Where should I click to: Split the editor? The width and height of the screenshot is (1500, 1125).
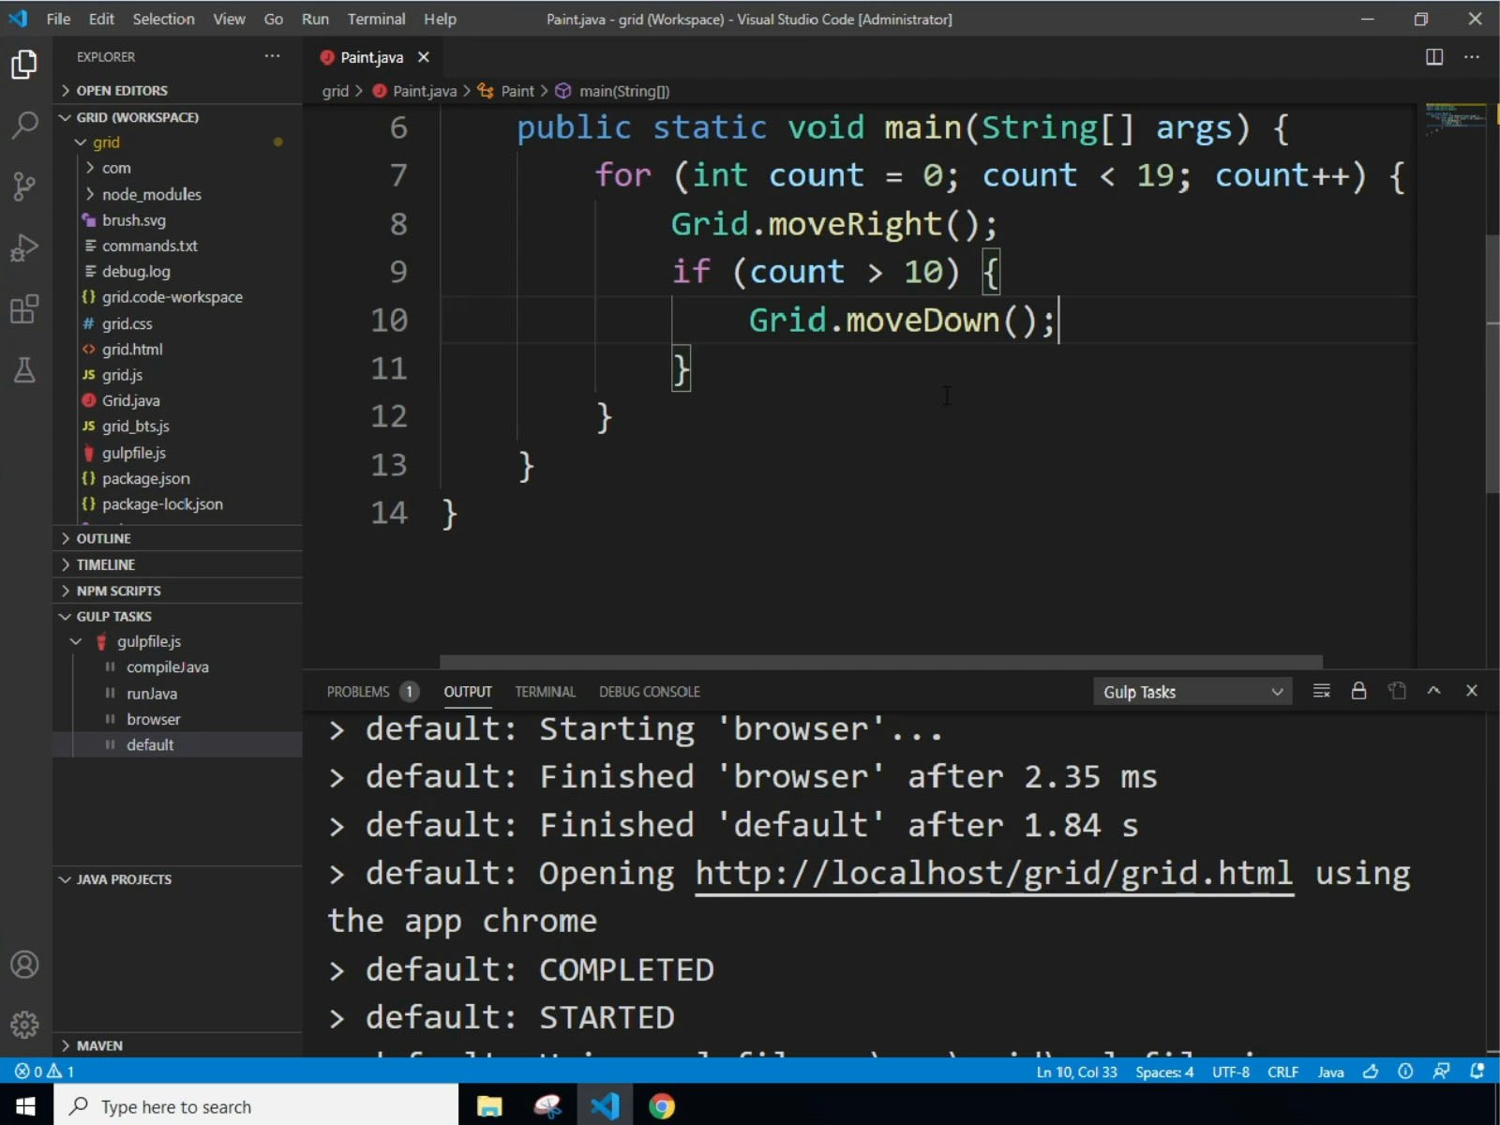click(x=1434, y=57)
